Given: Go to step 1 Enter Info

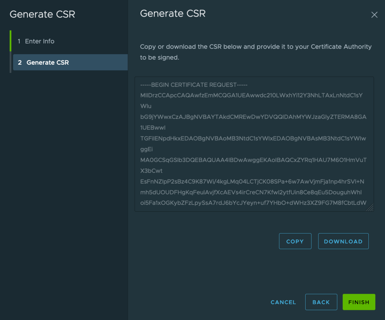Looking at the screenshot, I should pyautogui.click(x=40, y=41).
